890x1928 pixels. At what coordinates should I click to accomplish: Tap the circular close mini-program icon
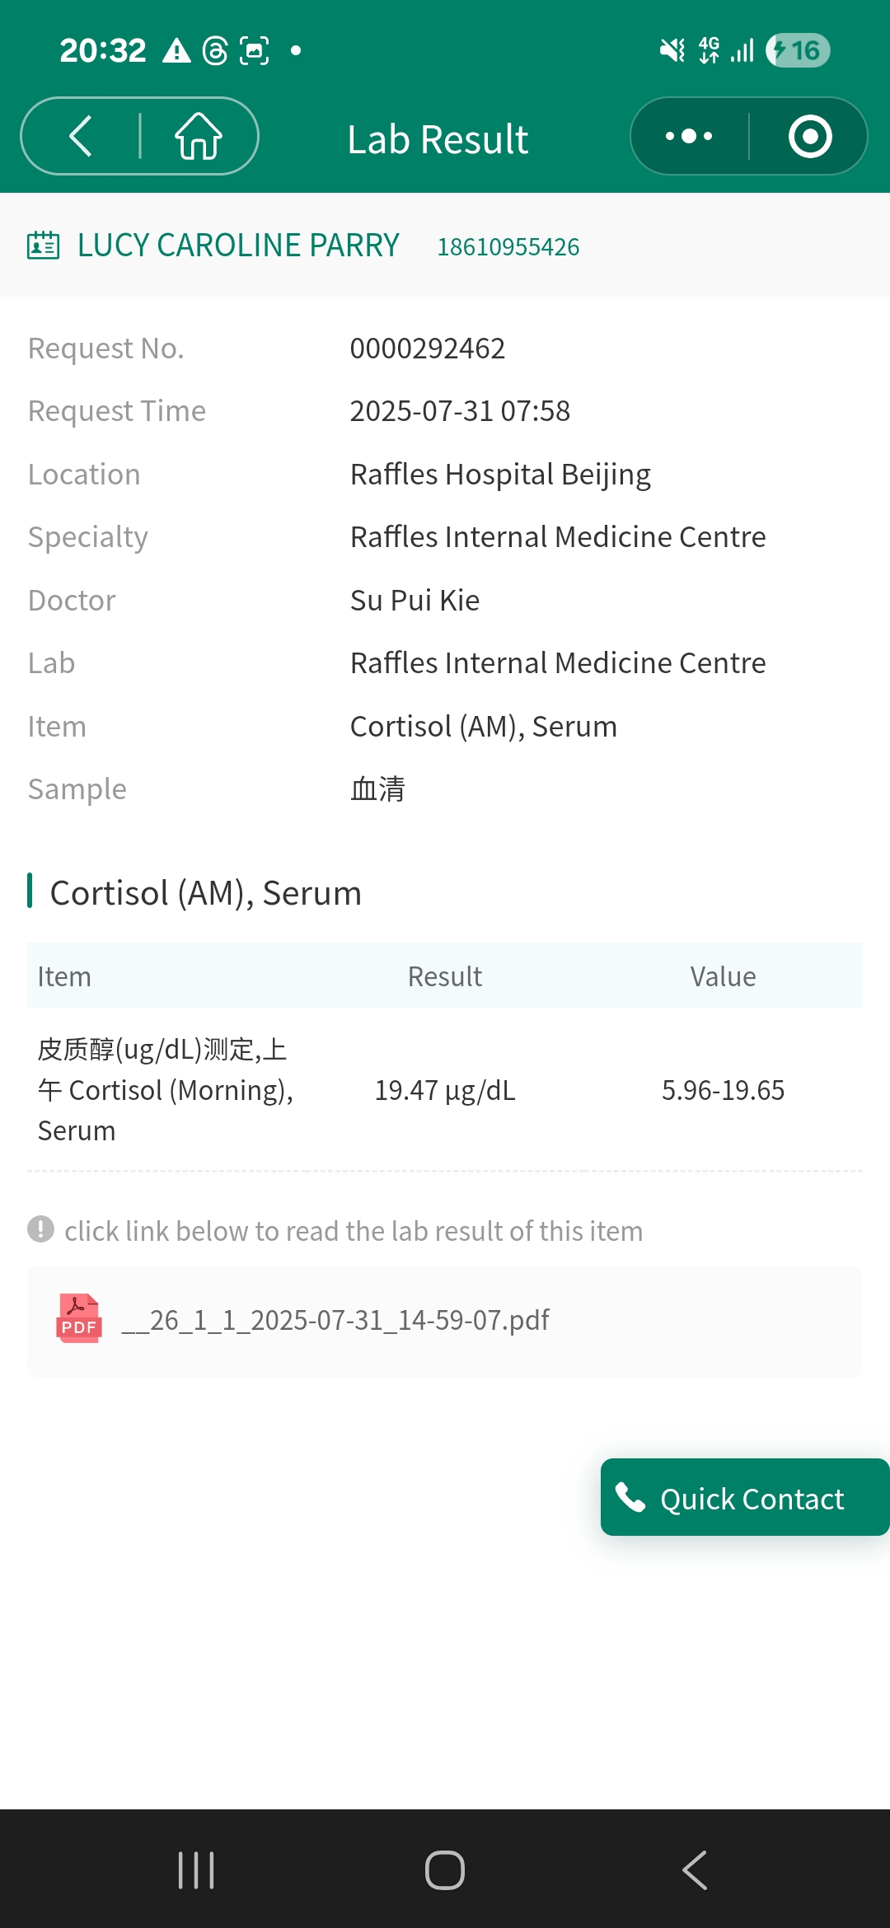point(809,136)
